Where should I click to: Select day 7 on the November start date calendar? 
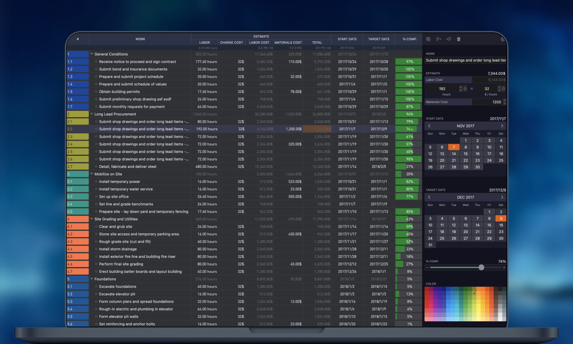coord(454,147)
